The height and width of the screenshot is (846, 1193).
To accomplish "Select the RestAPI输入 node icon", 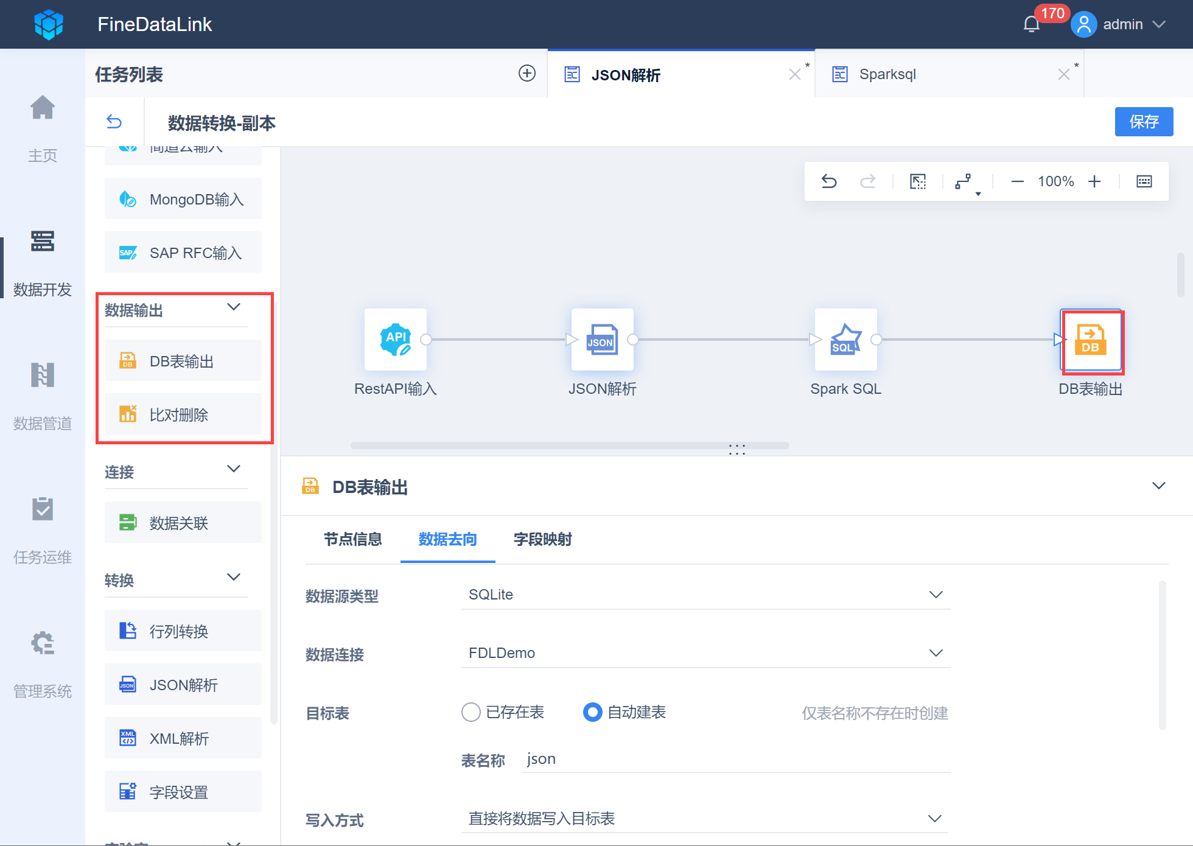I will coord(396,340).
